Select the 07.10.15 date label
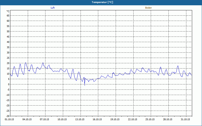This screenshot has height=126, width=202. point(44,119)
